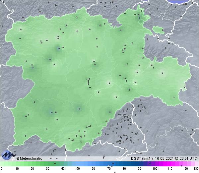Select the 40 value on the legend
The image size is (199, 173).
tap(63, 169)
